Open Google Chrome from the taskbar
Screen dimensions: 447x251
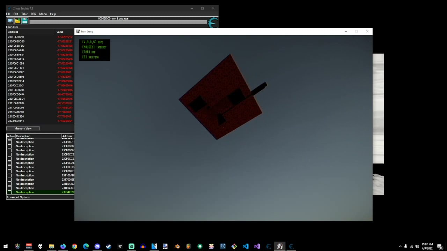[74, 246]
